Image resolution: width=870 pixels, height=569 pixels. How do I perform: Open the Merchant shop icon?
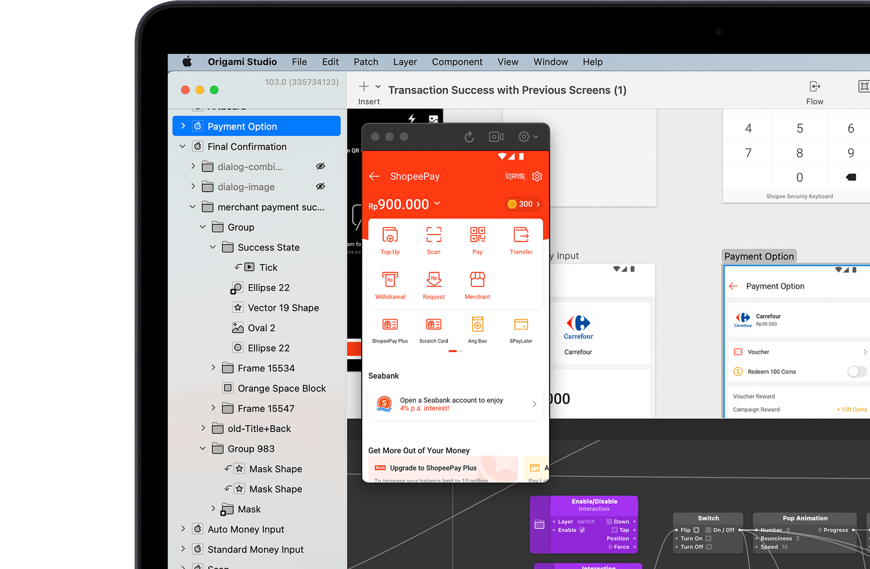(477, 279)
